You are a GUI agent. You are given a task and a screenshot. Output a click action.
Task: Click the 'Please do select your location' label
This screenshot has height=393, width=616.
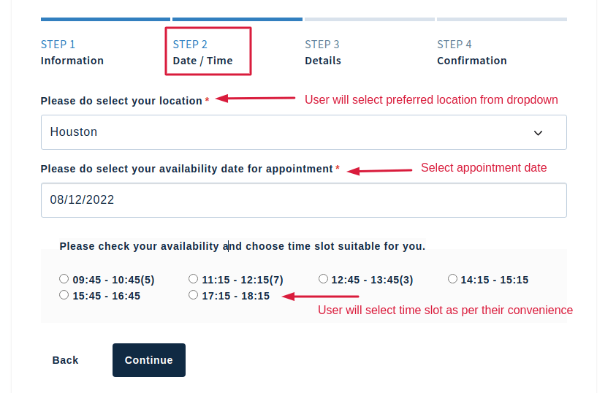pyautogui.click(x=121, y=101)
